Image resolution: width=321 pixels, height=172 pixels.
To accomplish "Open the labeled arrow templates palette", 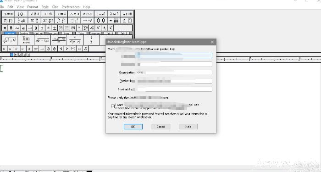I will pyautogui.click(x=88, y=21).
